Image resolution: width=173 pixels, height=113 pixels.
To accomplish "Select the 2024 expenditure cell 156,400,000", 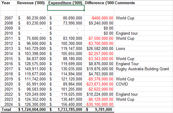I will coord(66,104).
